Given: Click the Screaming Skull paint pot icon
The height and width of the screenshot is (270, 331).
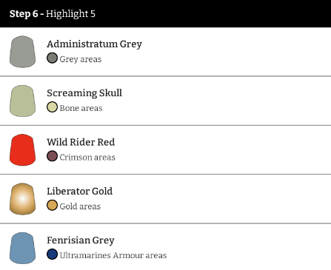Looking at the screenshot, I should pyautogui.click(x=22, y=101).
